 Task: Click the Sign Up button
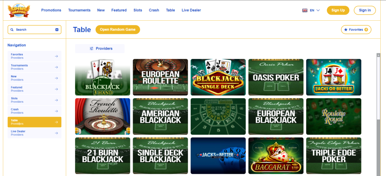pos(338,10)
